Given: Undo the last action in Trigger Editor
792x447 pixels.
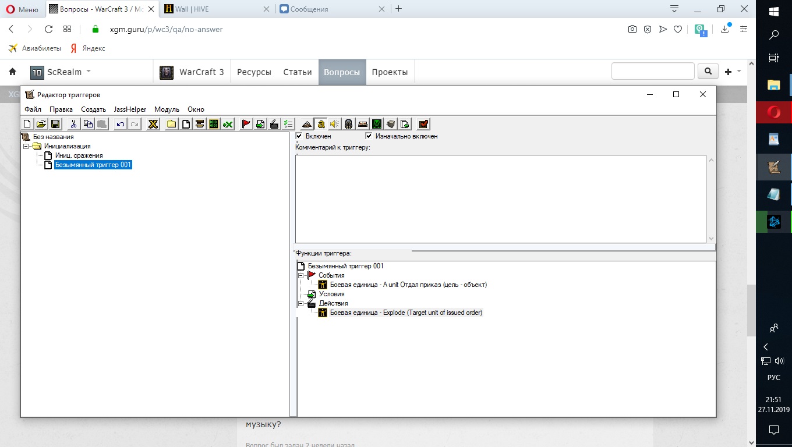Looking at the screenshot, I should [120, 123].
